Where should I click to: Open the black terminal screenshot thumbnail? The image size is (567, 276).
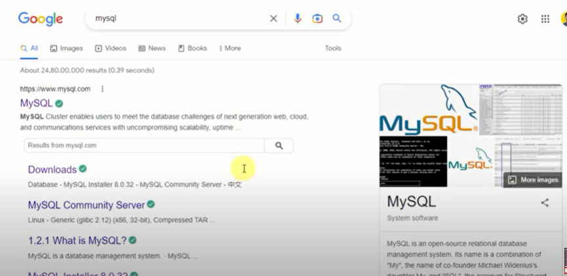click(413, 161)
